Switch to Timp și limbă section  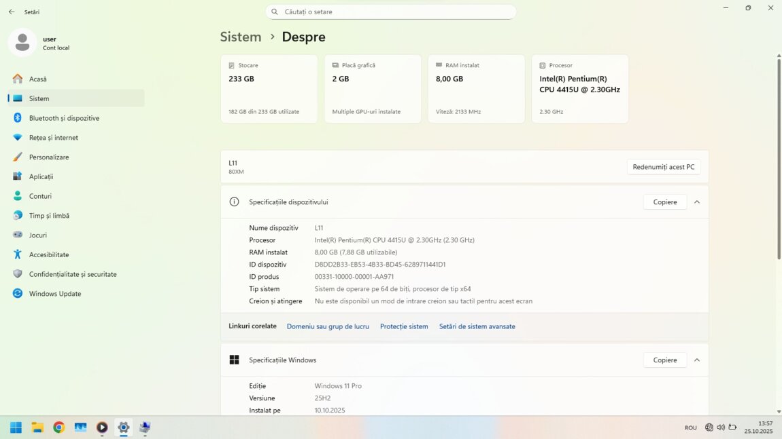[x=49, y=216]
